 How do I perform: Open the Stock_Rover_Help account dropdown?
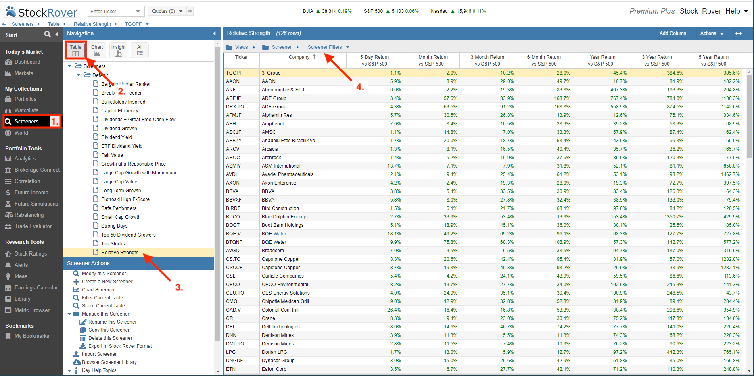coord(714,11)
